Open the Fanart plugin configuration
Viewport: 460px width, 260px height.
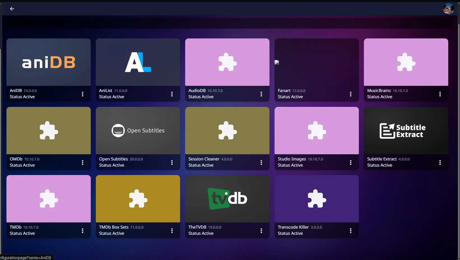316,62
